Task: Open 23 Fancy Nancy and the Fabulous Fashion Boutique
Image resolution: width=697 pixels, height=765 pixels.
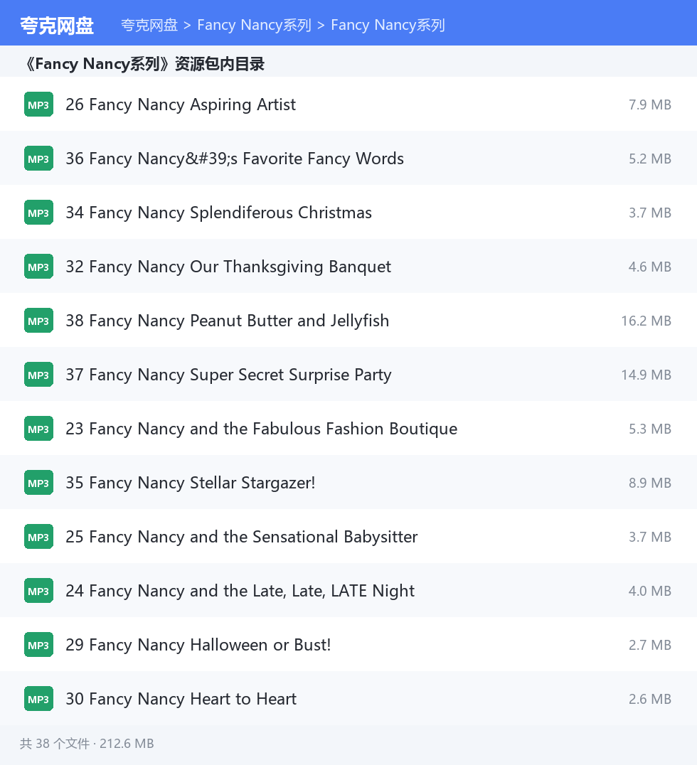Action: (262, 429)
